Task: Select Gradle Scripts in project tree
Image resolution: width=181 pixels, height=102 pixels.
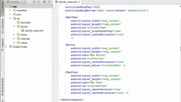Action: coord(20,47)
